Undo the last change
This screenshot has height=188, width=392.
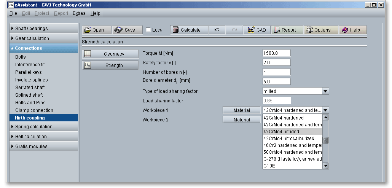(x=217, y=30)
